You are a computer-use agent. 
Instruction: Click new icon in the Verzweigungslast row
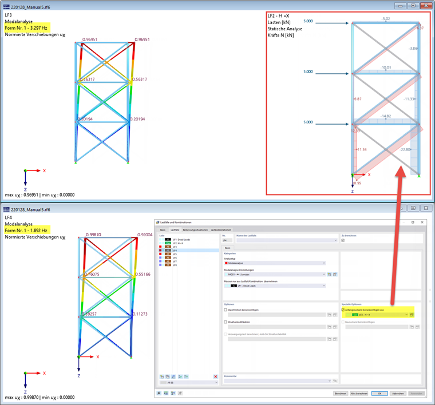pyautogui.click(x=329, y=339)
